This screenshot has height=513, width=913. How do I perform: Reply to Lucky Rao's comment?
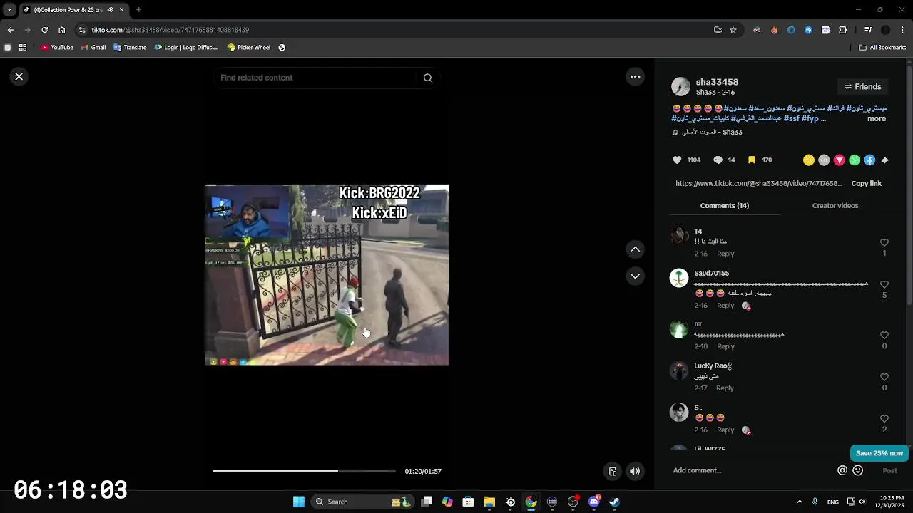(x=725, y=388)
